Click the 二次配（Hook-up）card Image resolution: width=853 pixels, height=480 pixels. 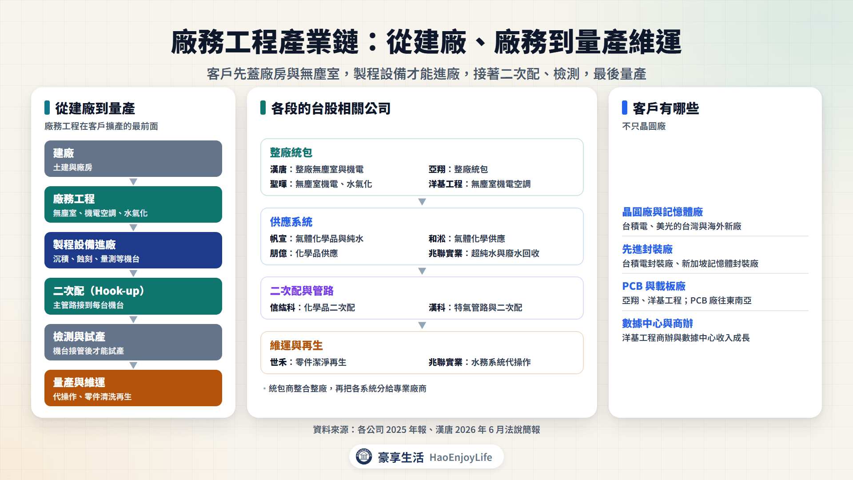pos(133,296)
